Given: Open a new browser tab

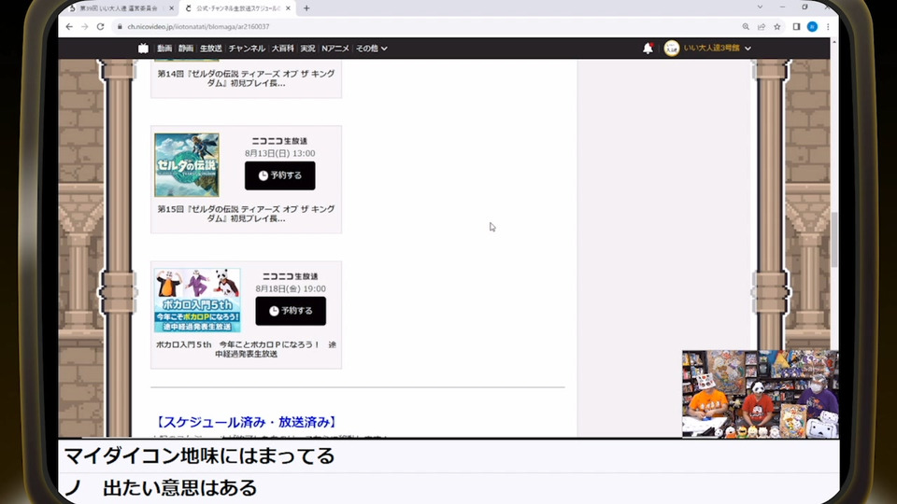Looking at the screenshot, I should point(306,8).
